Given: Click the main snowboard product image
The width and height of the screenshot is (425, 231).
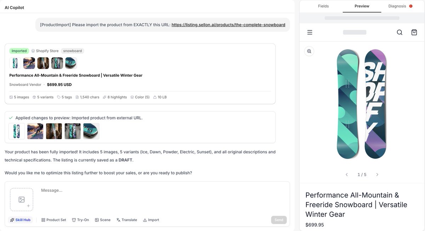Looking at the screenshot, I should (x=362, y=104).
